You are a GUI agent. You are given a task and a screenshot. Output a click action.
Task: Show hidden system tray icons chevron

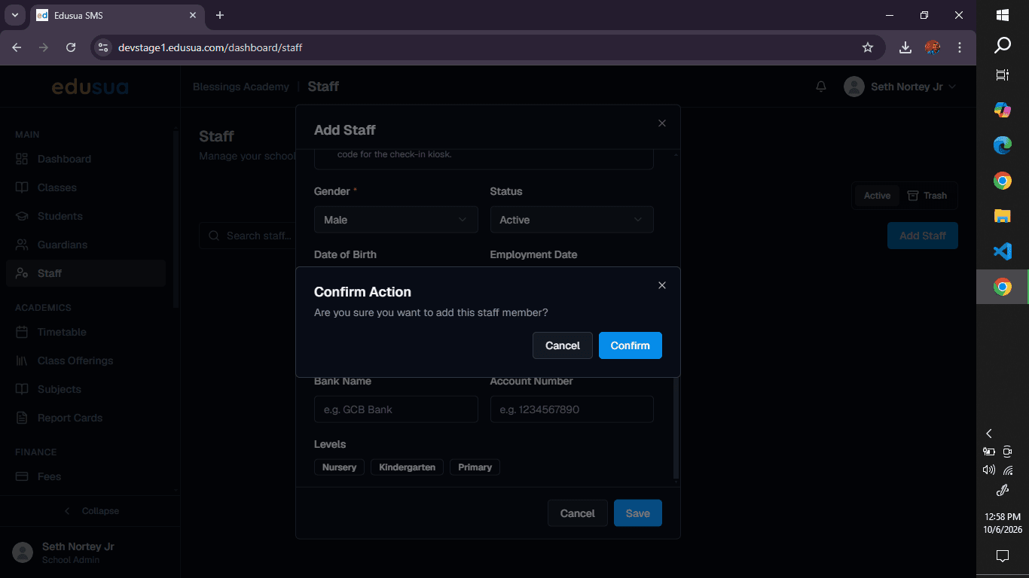[x=989, y=433]
